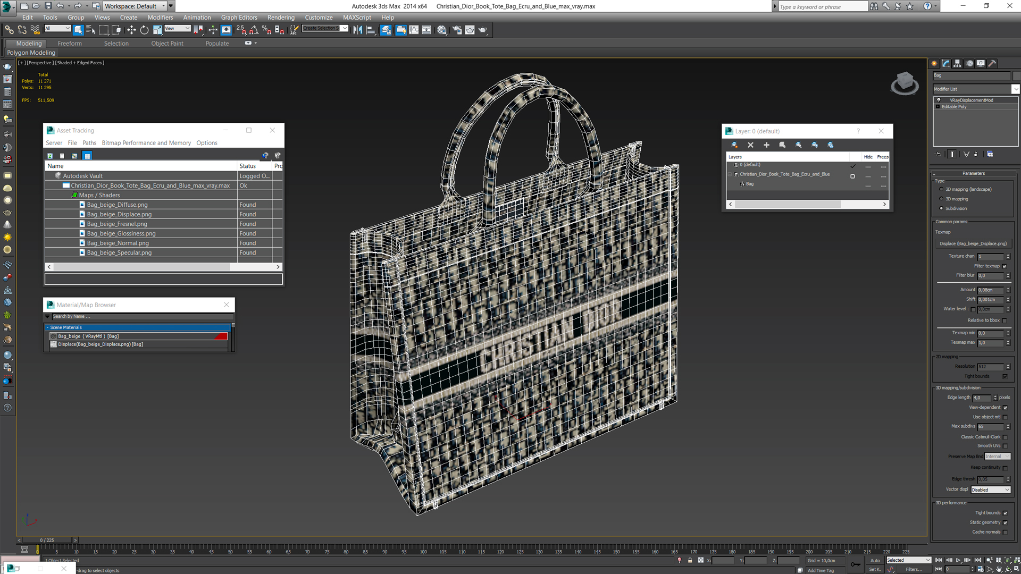Open the Create Selection Set dropdown
Screen dimensions: 1021x574
325,28
